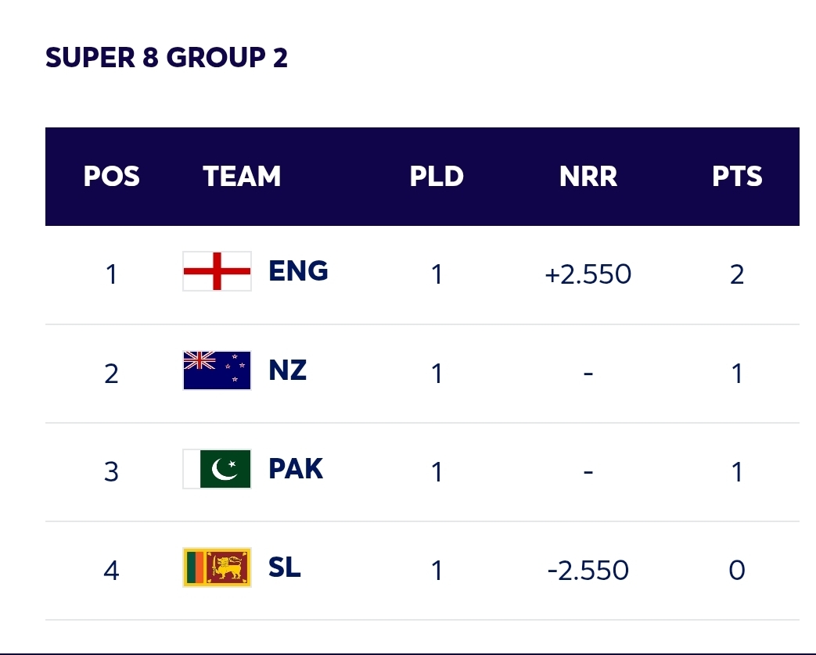The height and width of the screenshot is (655, 816).
Task: Click Sri Lanka's -2.550 net run rate
Action: point(588,571)
